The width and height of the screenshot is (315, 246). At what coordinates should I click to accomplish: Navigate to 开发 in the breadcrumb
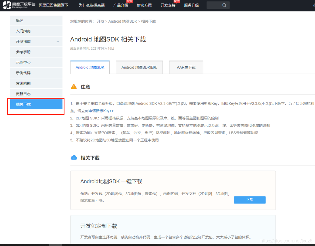tap(100, 21)
